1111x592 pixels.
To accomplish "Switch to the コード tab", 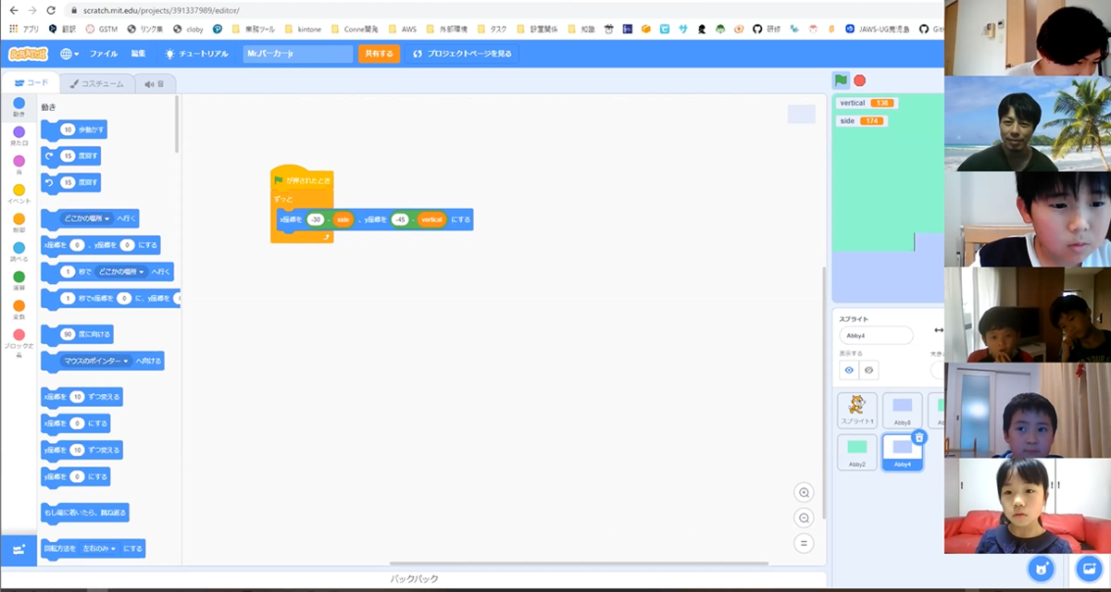I will (31, 83).
